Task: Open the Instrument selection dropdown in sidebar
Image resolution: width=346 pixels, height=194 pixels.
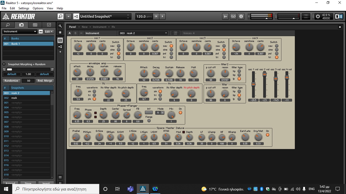Action: [20, 32]
